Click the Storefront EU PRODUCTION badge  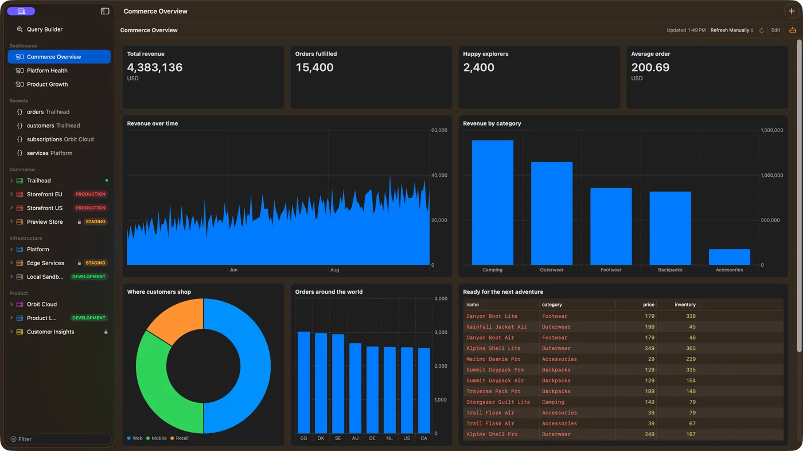click(91, 195)
